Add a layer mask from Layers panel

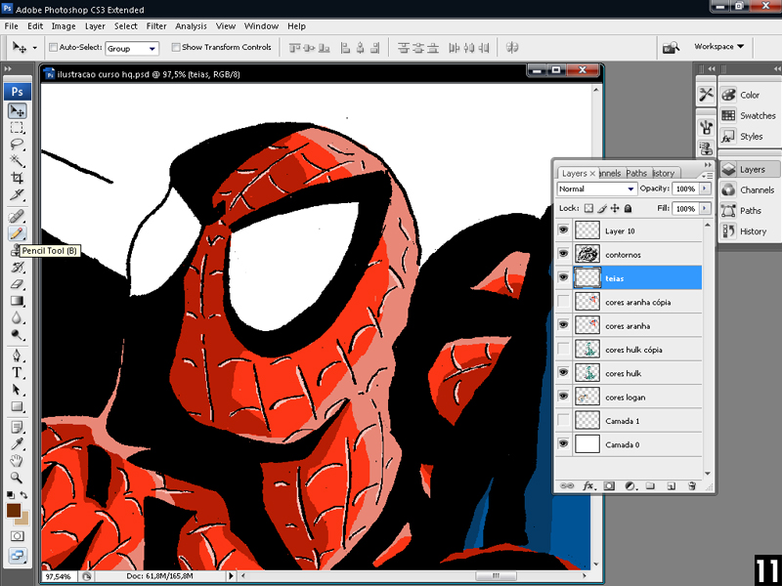[609, 485]
